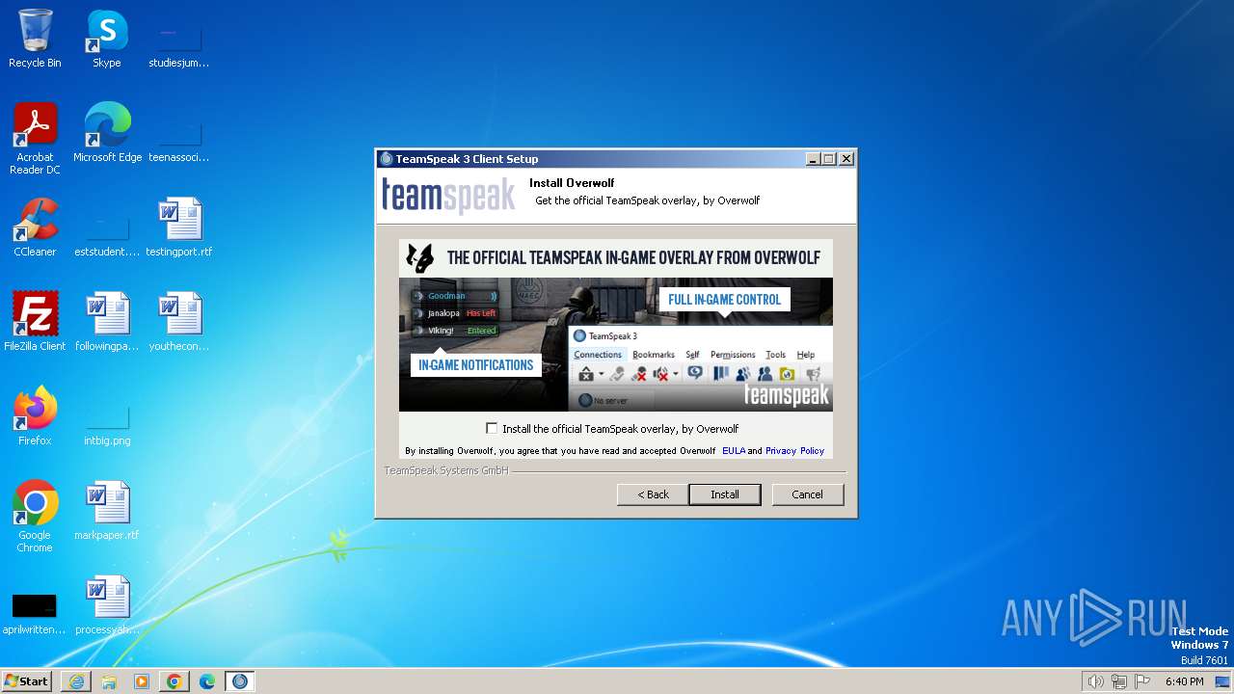The image size is (1234, 694).
Task: Select the CCleaner desktop shortcut
Action: click(x=35, y=227)
